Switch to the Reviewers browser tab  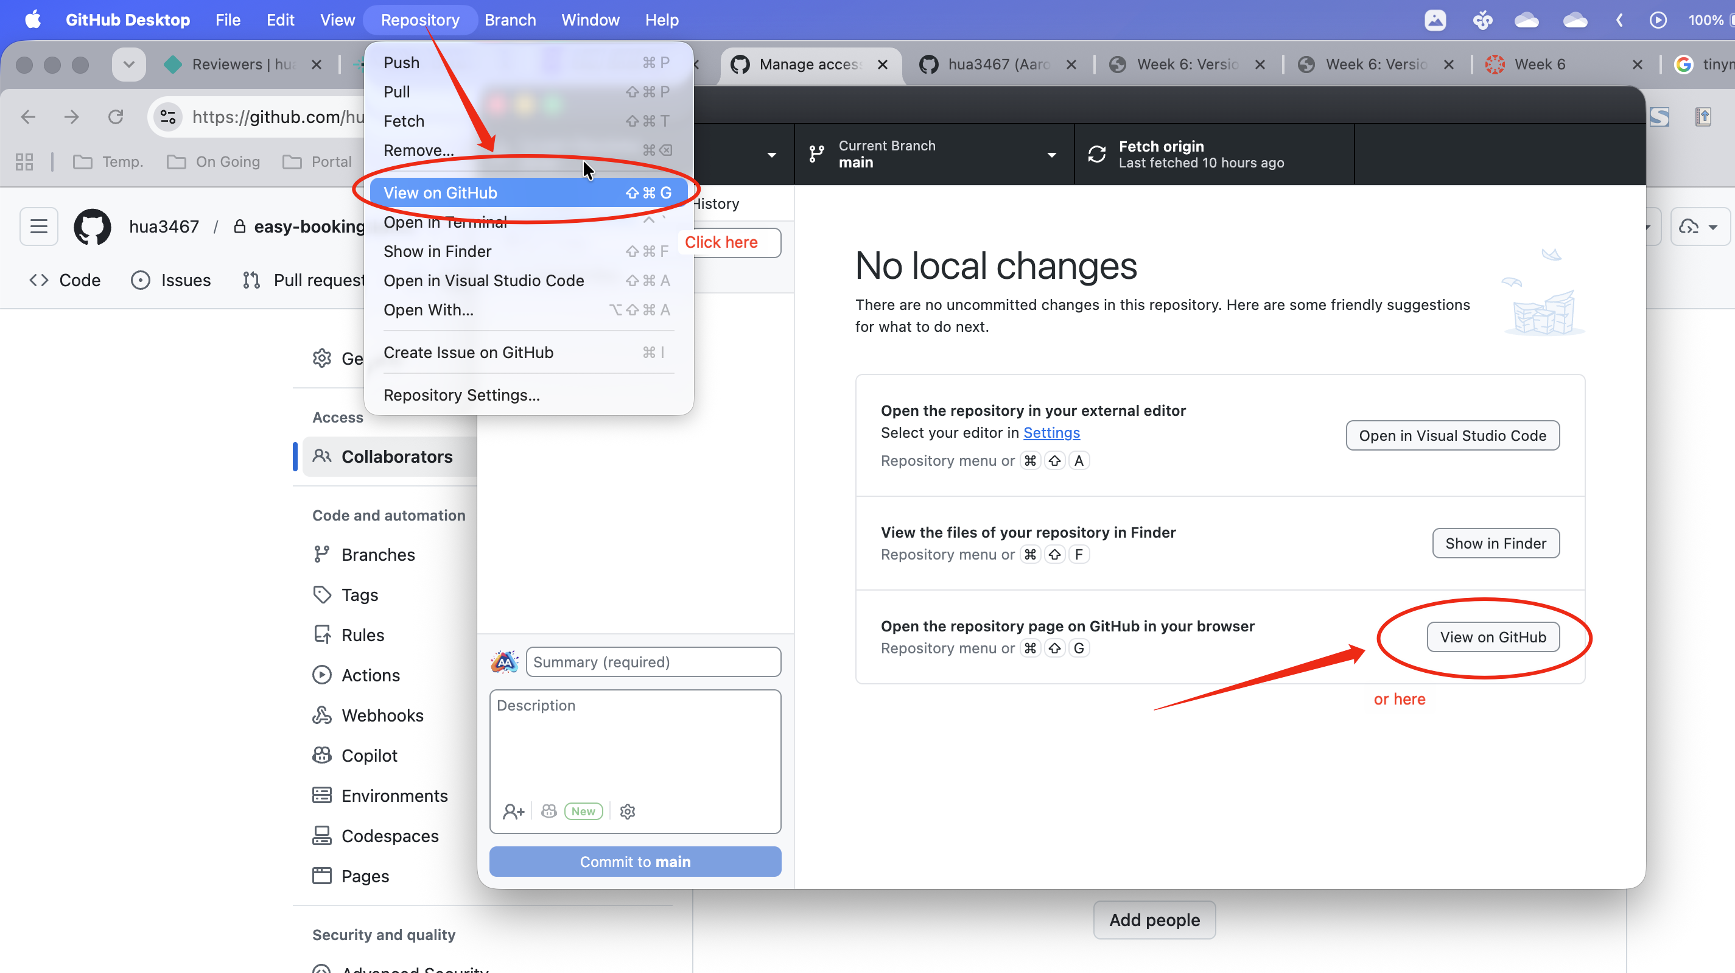(x=242, y=64)
